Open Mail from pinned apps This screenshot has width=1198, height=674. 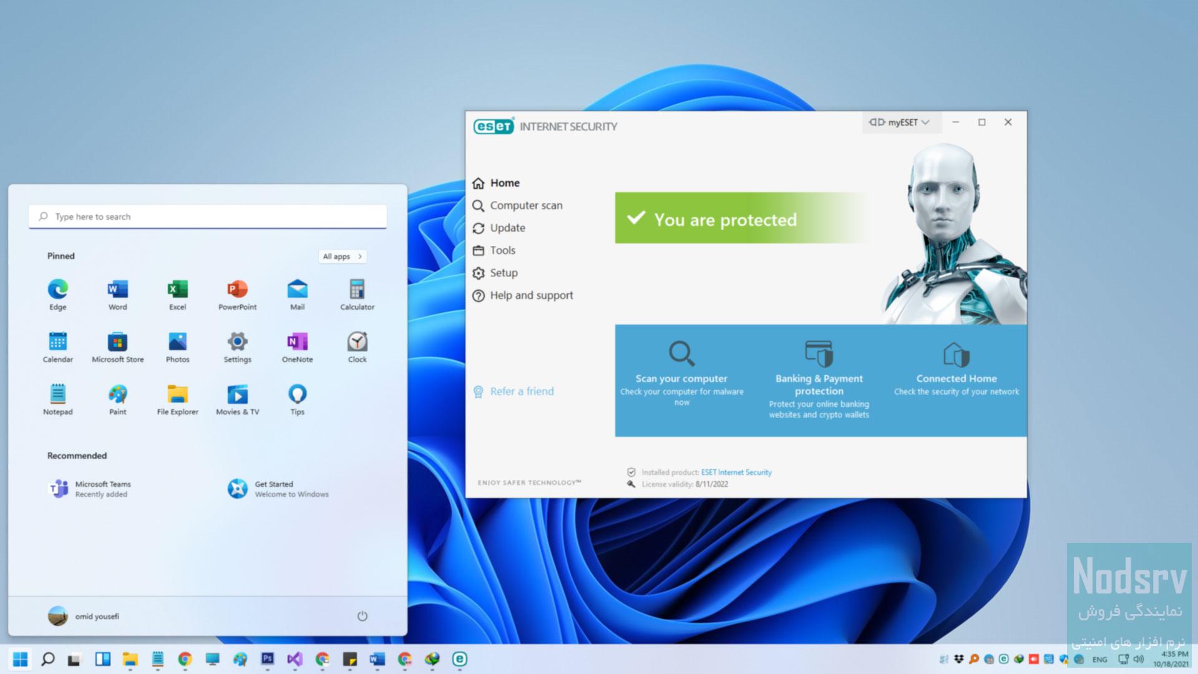point(298,295)
